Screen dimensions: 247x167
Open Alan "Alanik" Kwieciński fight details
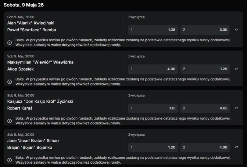31,23
